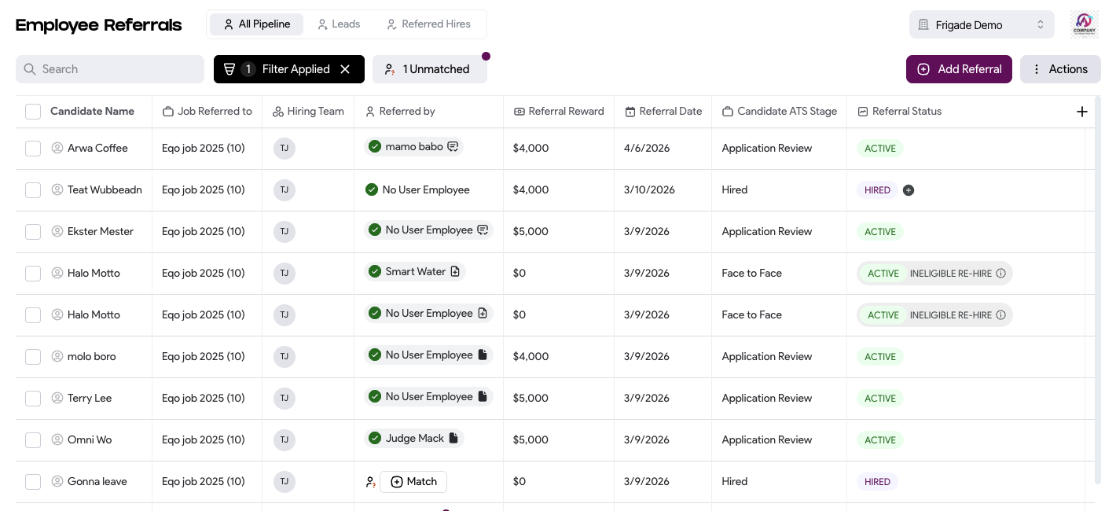
Task: Click the company logo avatar
Action: 1084,24
